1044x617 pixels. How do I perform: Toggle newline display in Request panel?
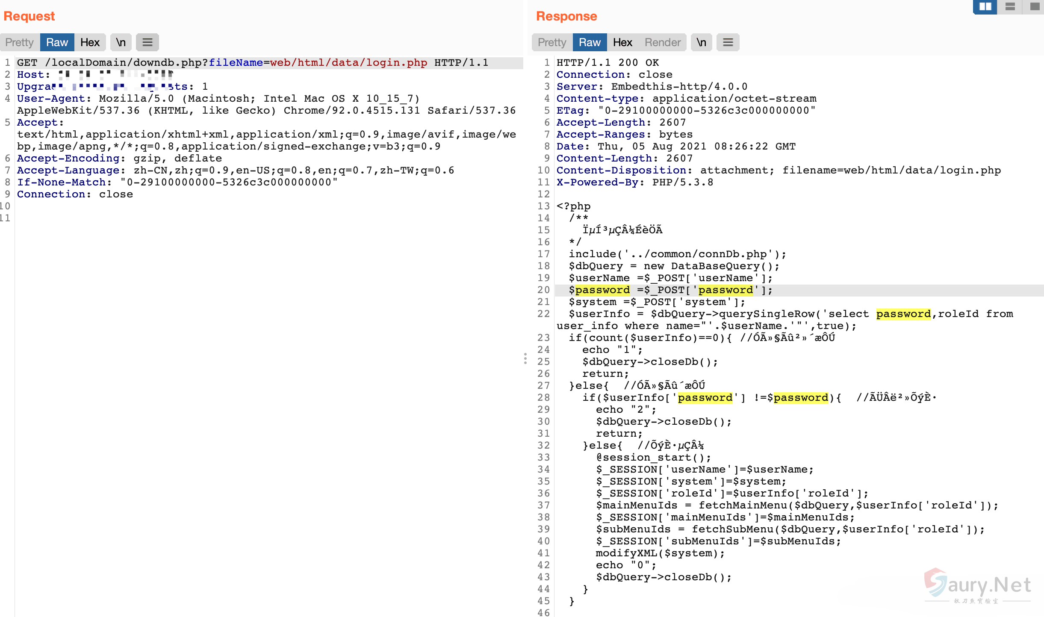(121, 42)
